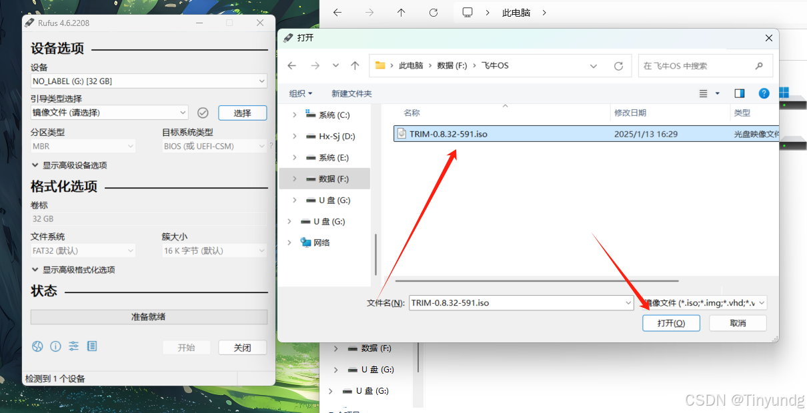Refresh the 飞牛OS folder with refresh icon

coord(618,65)
